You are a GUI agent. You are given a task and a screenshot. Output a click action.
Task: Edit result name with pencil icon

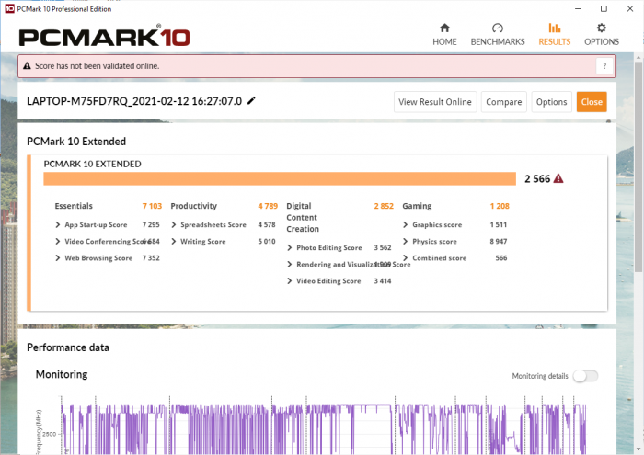[251, 100]
